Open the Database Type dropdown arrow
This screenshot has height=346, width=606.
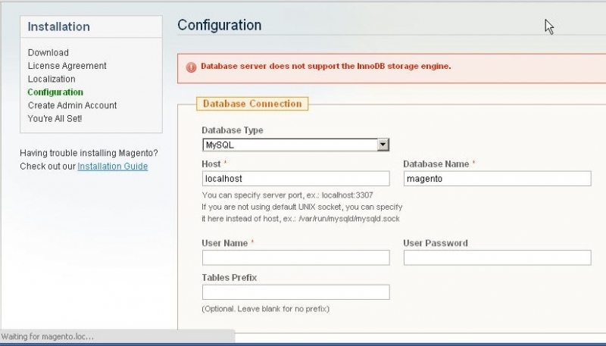pyautogui.click(x=383, y=145)
